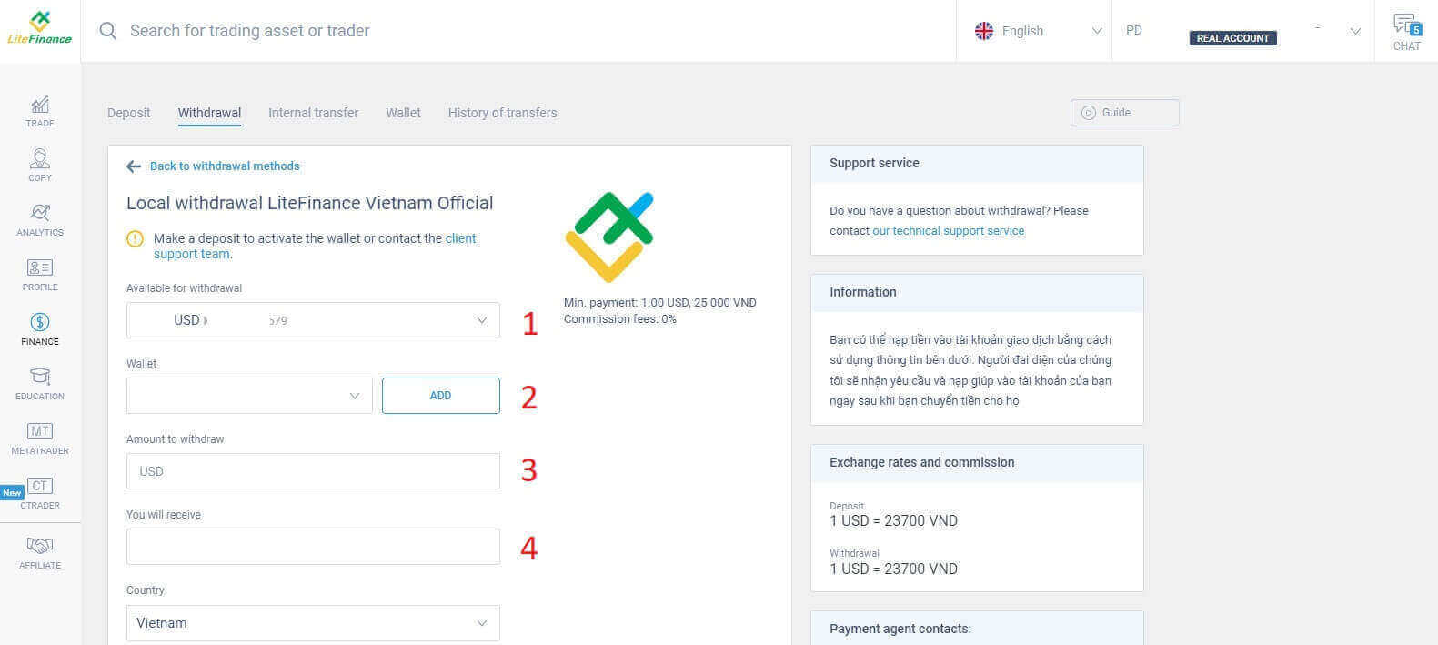Open the Trade section in sidebar
Viewport: 1438px width, 645px height.
tap(40, 111)
